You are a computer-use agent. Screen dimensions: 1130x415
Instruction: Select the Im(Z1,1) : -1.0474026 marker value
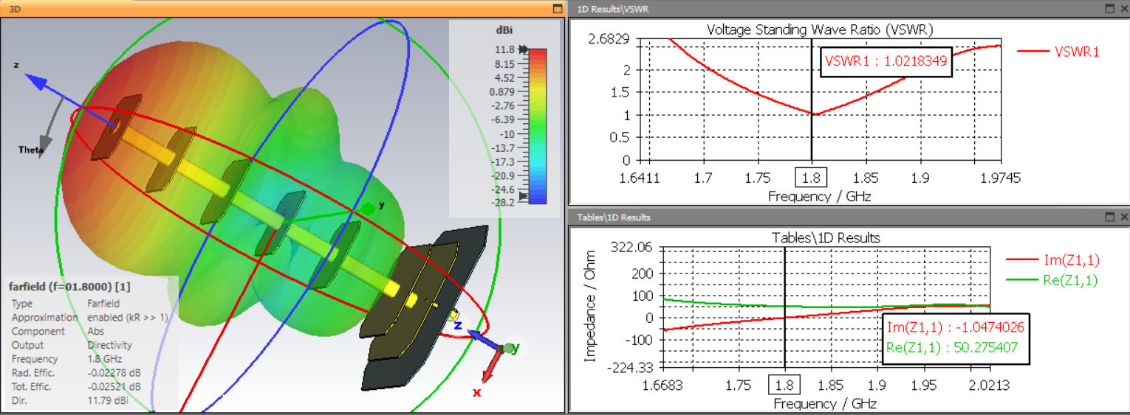pos(956,328)
